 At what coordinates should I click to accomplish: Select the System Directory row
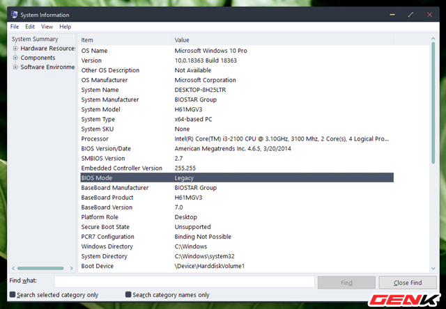(237, 256)
